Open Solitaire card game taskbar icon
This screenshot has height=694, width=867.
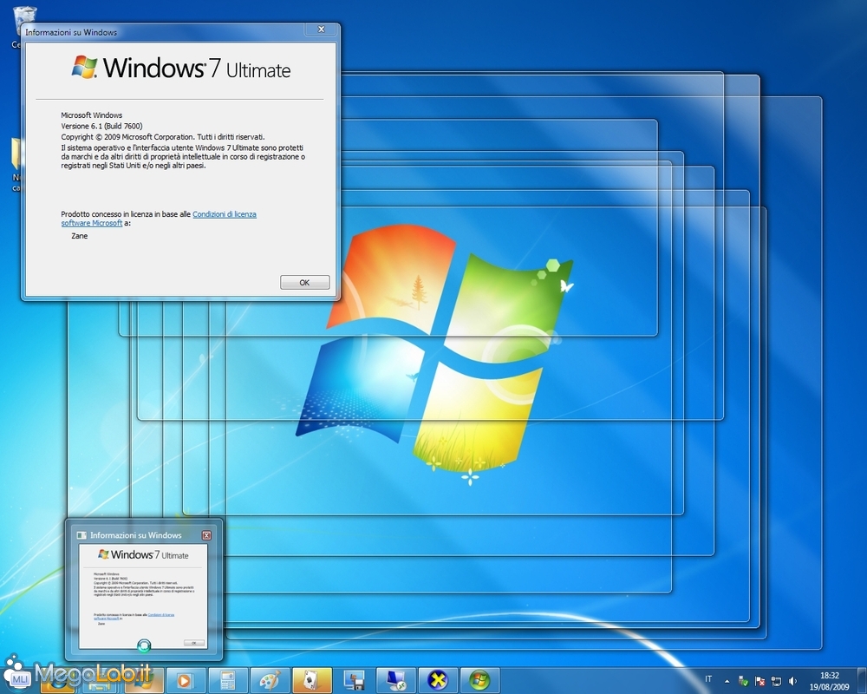[311, 680]
